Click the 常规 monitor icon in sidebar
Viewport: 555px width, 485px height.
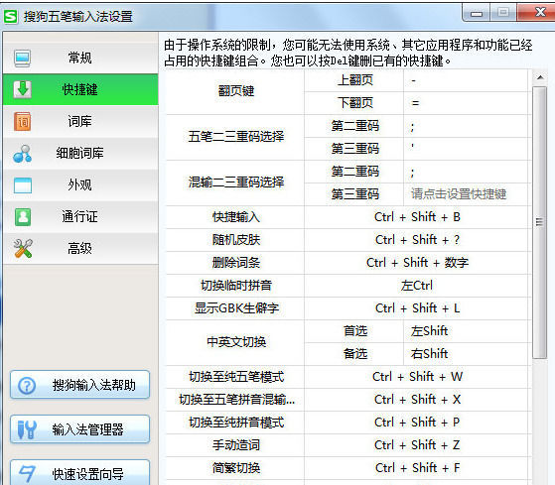point(22,59)
